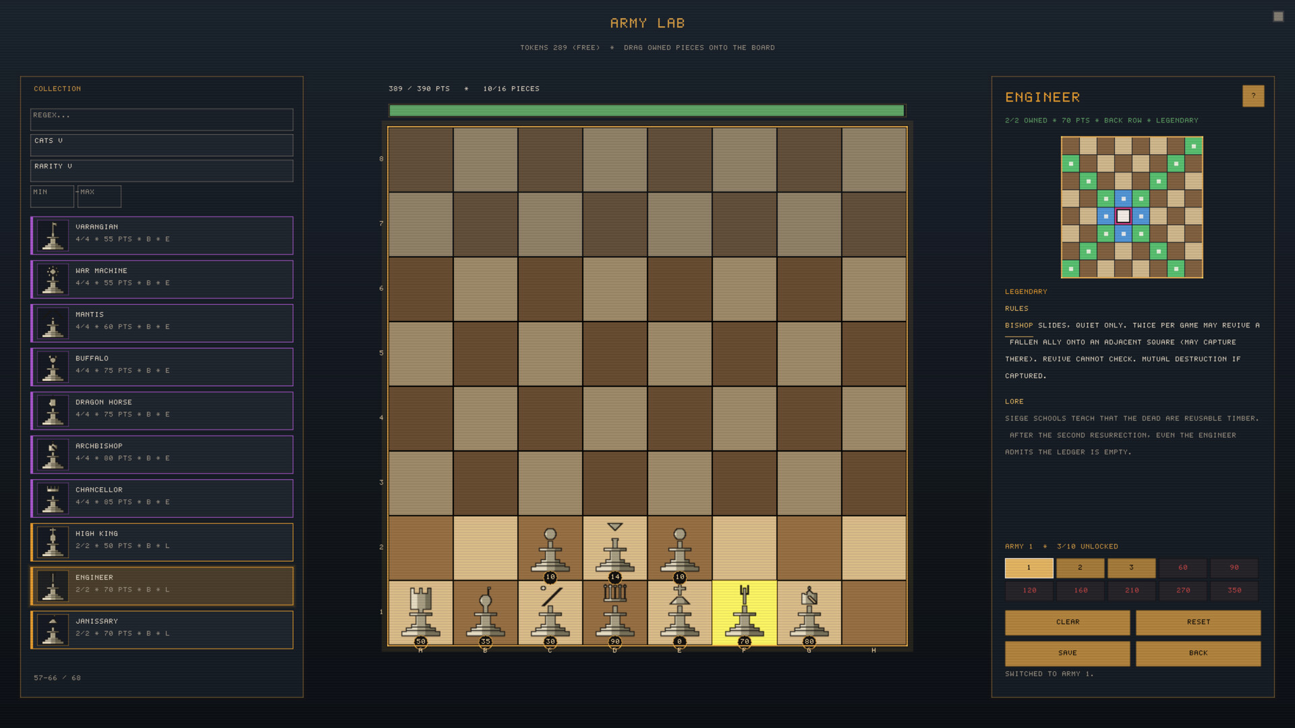Select the rook piece on square A1

(420, 613)
